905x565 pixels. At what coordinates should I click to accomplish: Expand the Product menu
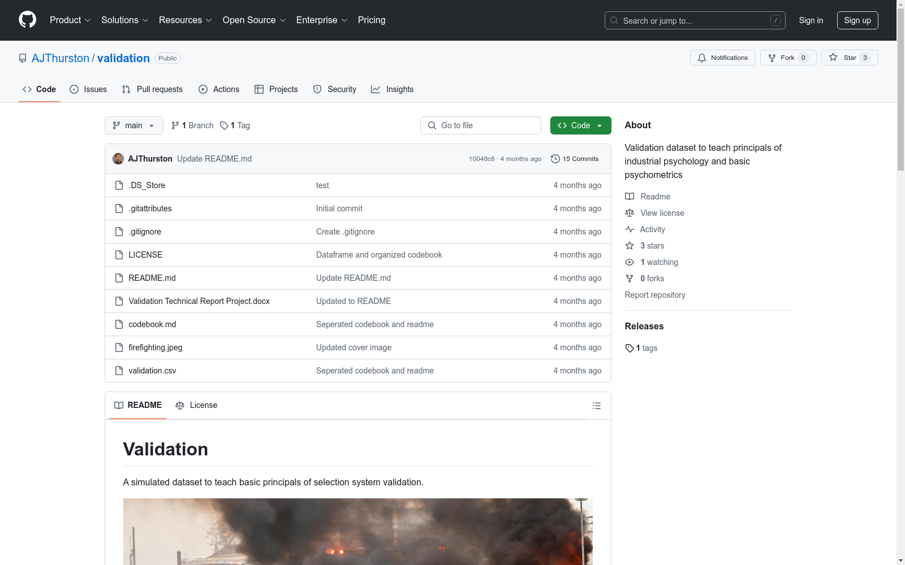tap(70, 20)
